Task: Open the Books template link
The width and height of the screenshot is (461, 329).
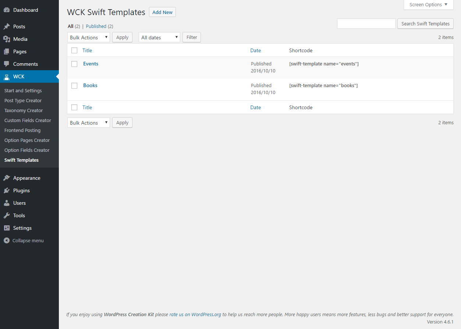Action: point(90,85)
